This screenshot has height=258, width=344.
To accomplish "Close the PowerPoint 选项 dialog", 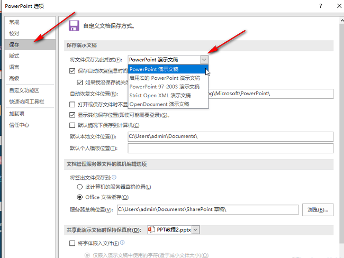I will click(x=339, y=6).
